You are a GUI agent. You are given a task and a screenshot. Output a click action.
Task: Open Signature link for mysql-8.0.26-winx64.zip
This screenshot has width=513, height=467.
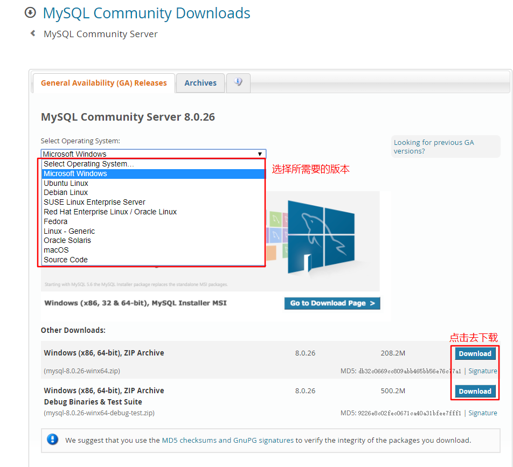click(x=483, y=371)
